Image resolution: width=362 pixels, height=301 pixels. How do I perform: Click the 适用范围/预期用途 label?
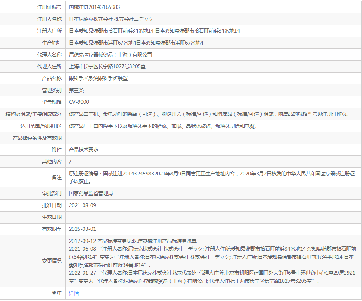(x=41, y=126)
